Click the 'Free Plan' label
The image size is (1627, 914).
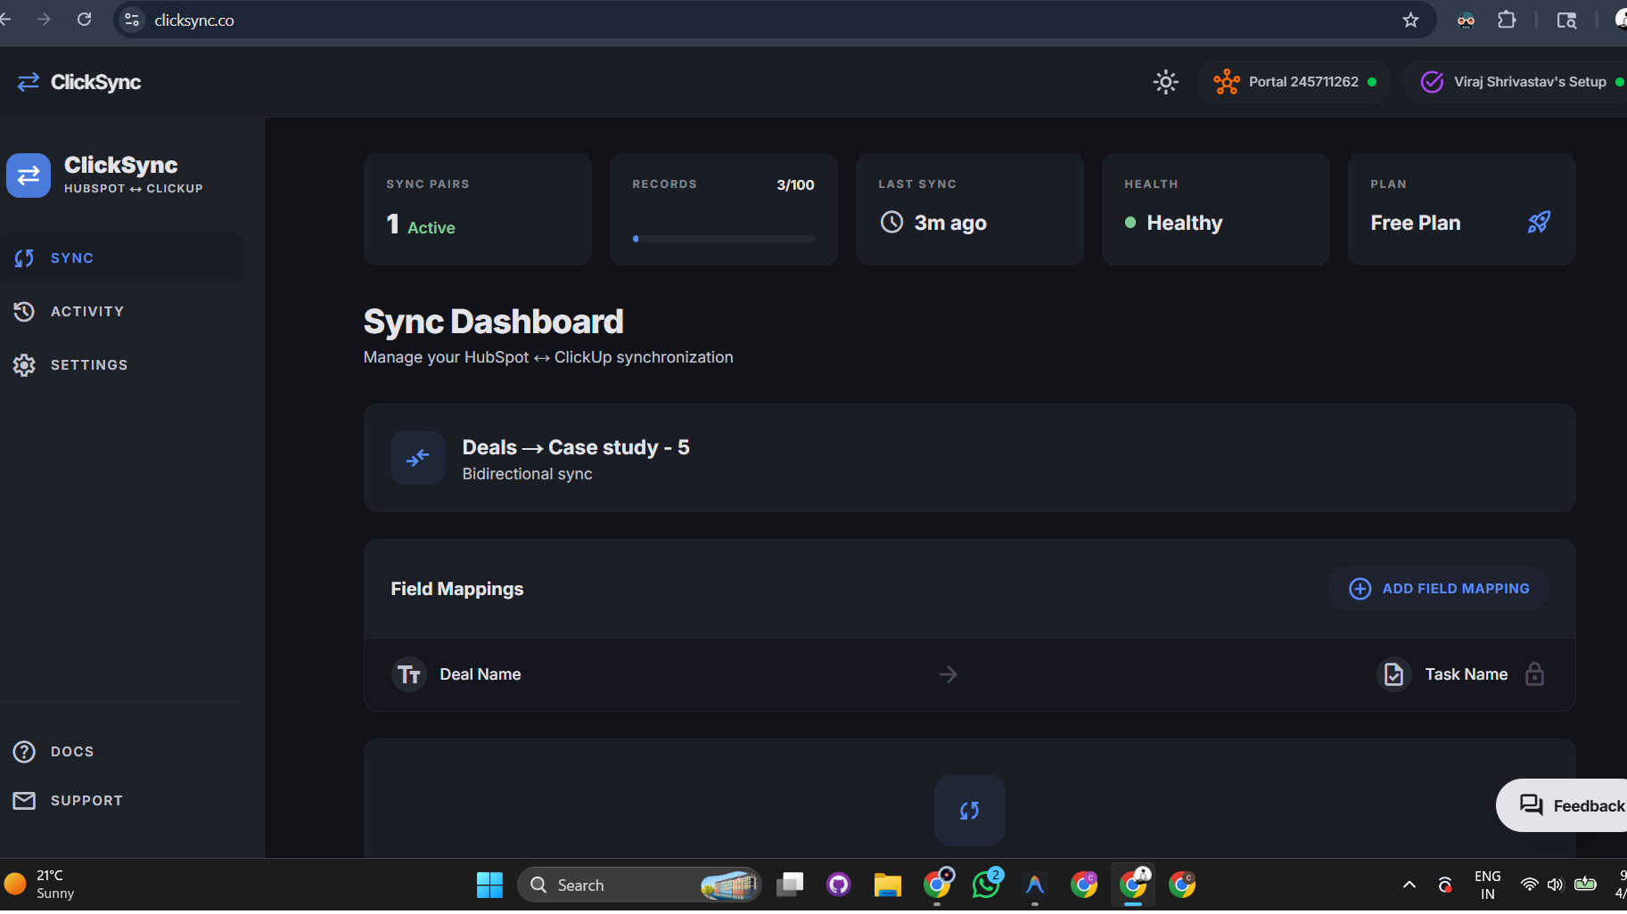[x=1416, y=223]
